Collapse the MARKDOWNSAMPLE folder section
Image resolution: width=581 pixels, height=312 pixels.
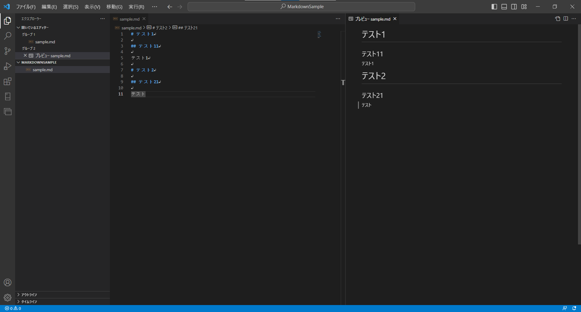coord(62,62)
